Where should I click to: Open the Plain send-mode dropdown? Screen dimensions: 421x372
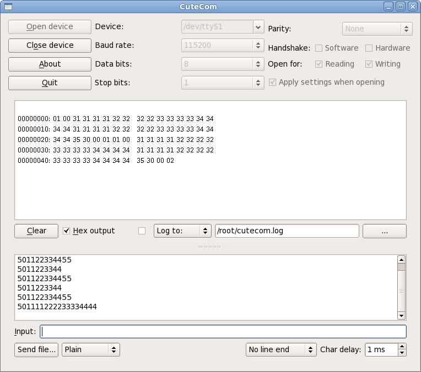point(91,350)
